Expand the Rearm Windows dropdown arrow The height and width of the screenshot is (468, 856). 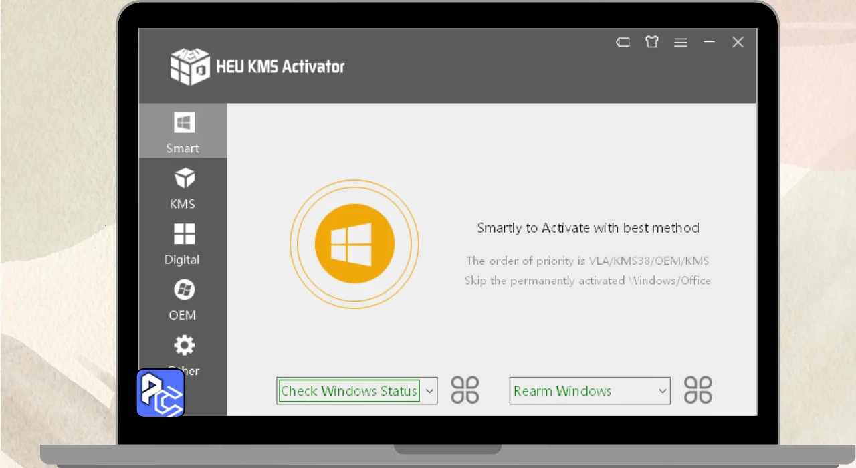[662, 391]
